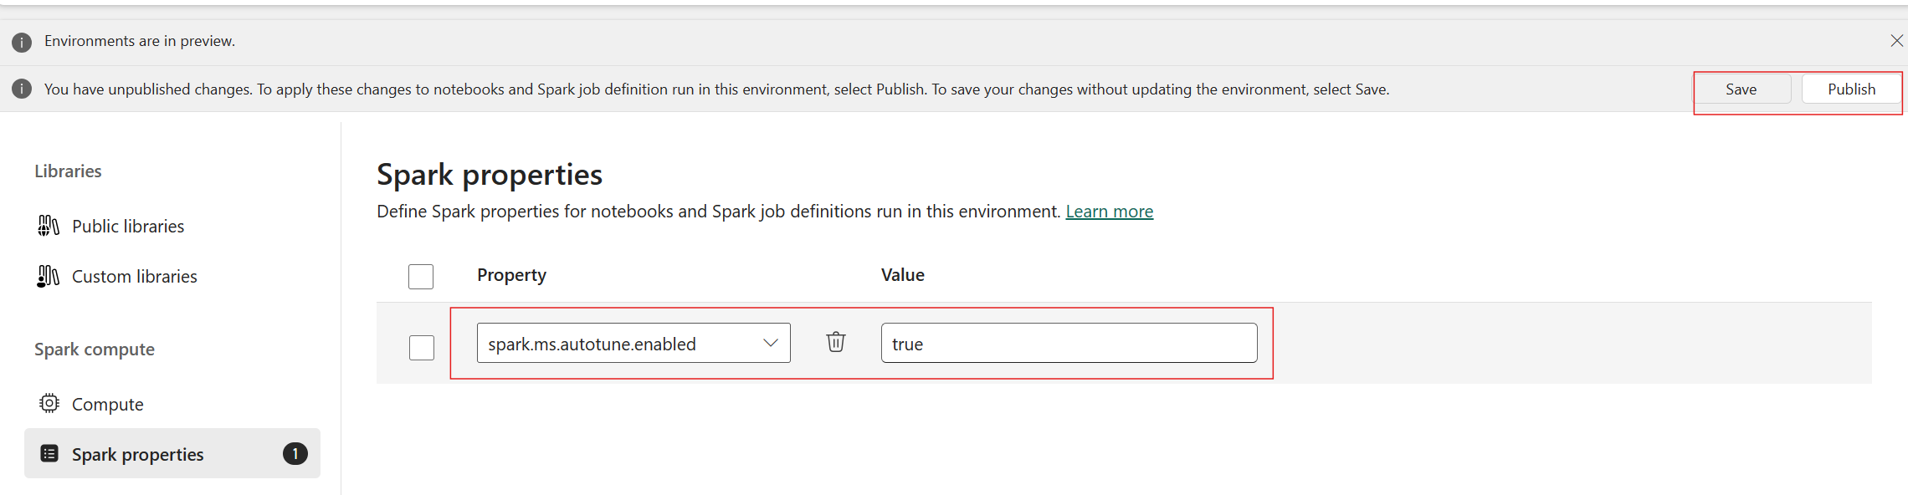Screen dimensions: 1908x495
Task: Click the info icon beside unpublished changes
Action: [22, 89]
